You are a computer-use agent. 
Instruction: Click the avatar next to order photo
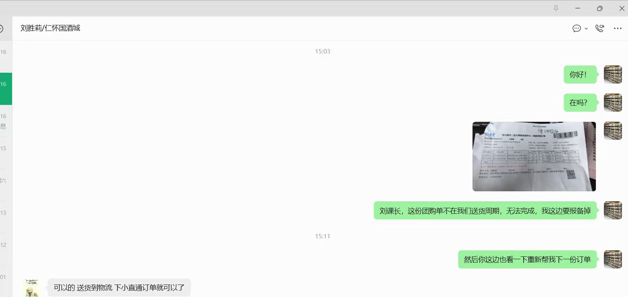(x=613, y=131)
